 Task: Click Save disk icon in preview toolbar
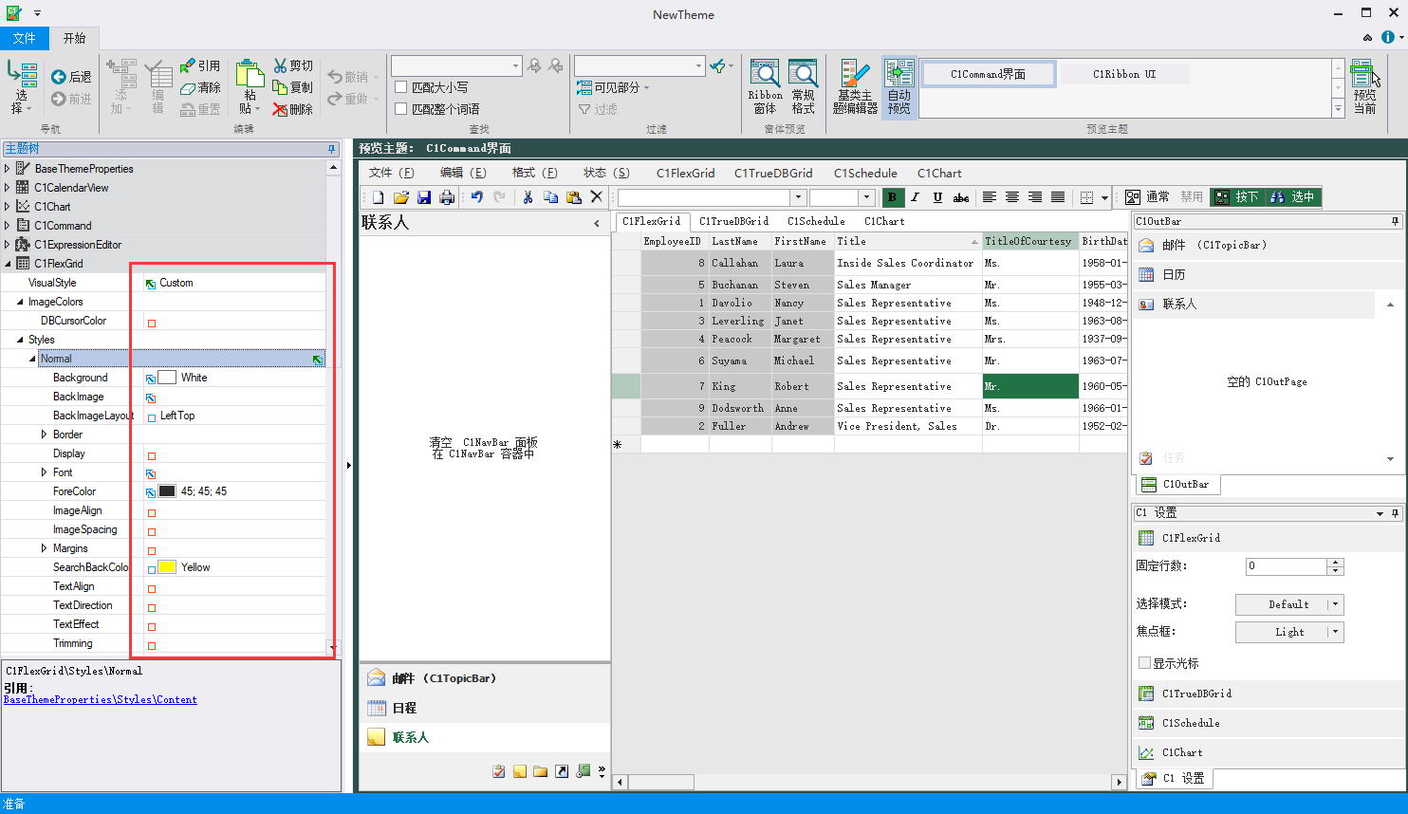[x=423, y=197]
